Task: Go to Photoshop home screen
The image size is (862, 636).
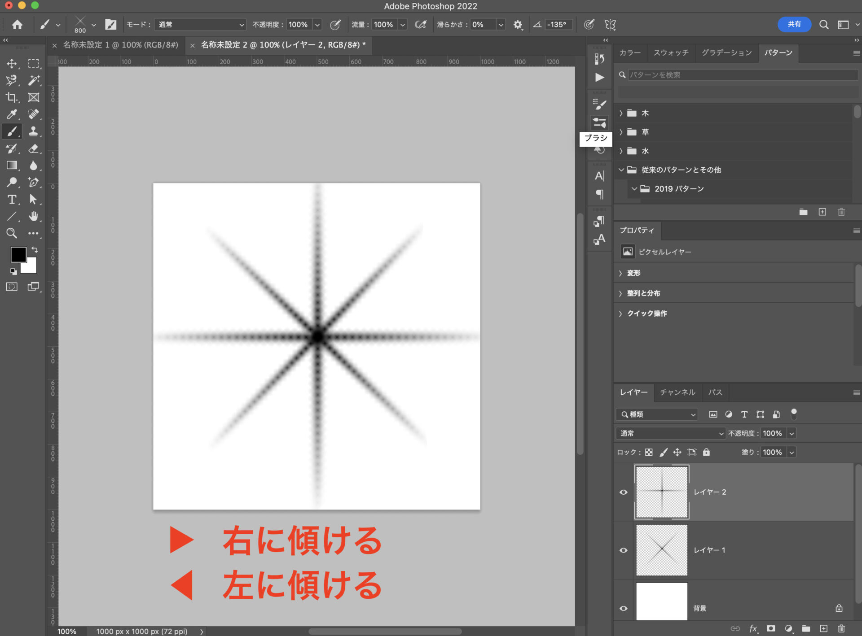Action: click(17, 25)
